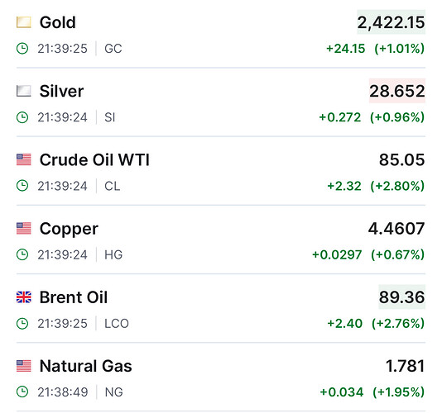Viewport: 442px width, 413px height.
Task: Open the Copper commodity page
Action: point(69,229)
